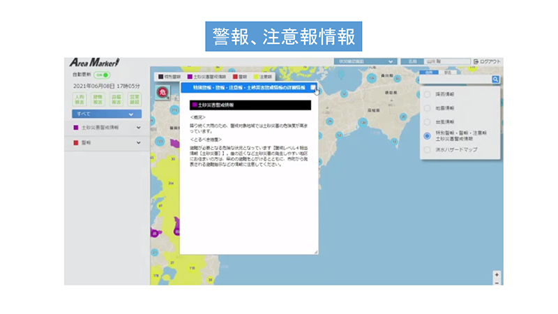Click the purple warning area on the map near 123
The height and width of the screenshot is (314, 558).
point(175,144)
